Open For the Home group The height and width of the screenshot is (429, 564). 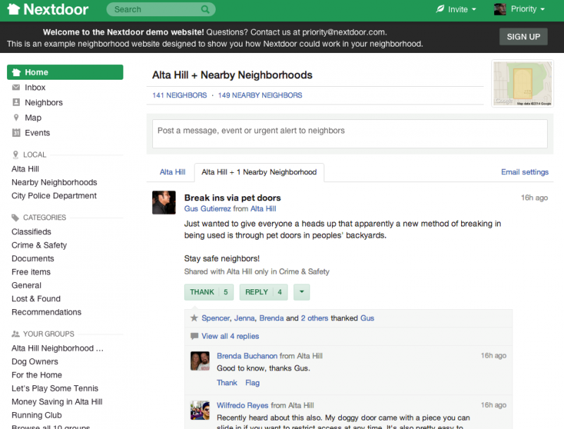click(x=37, y=375)
